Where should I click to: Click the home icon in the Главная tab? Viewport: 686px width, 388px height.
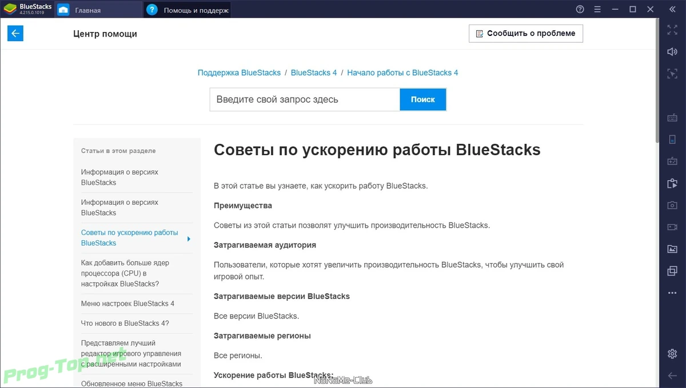click(63, 10)
